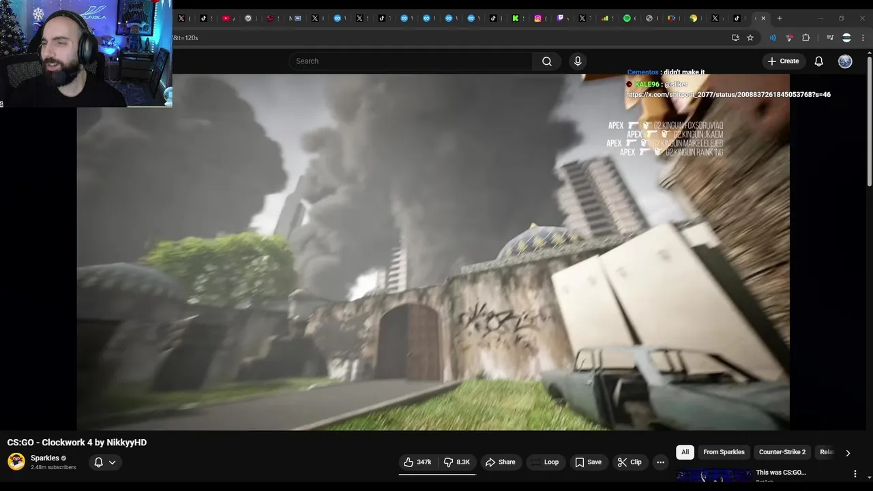Switch to the green Kick tab

(x=516, y=18)
